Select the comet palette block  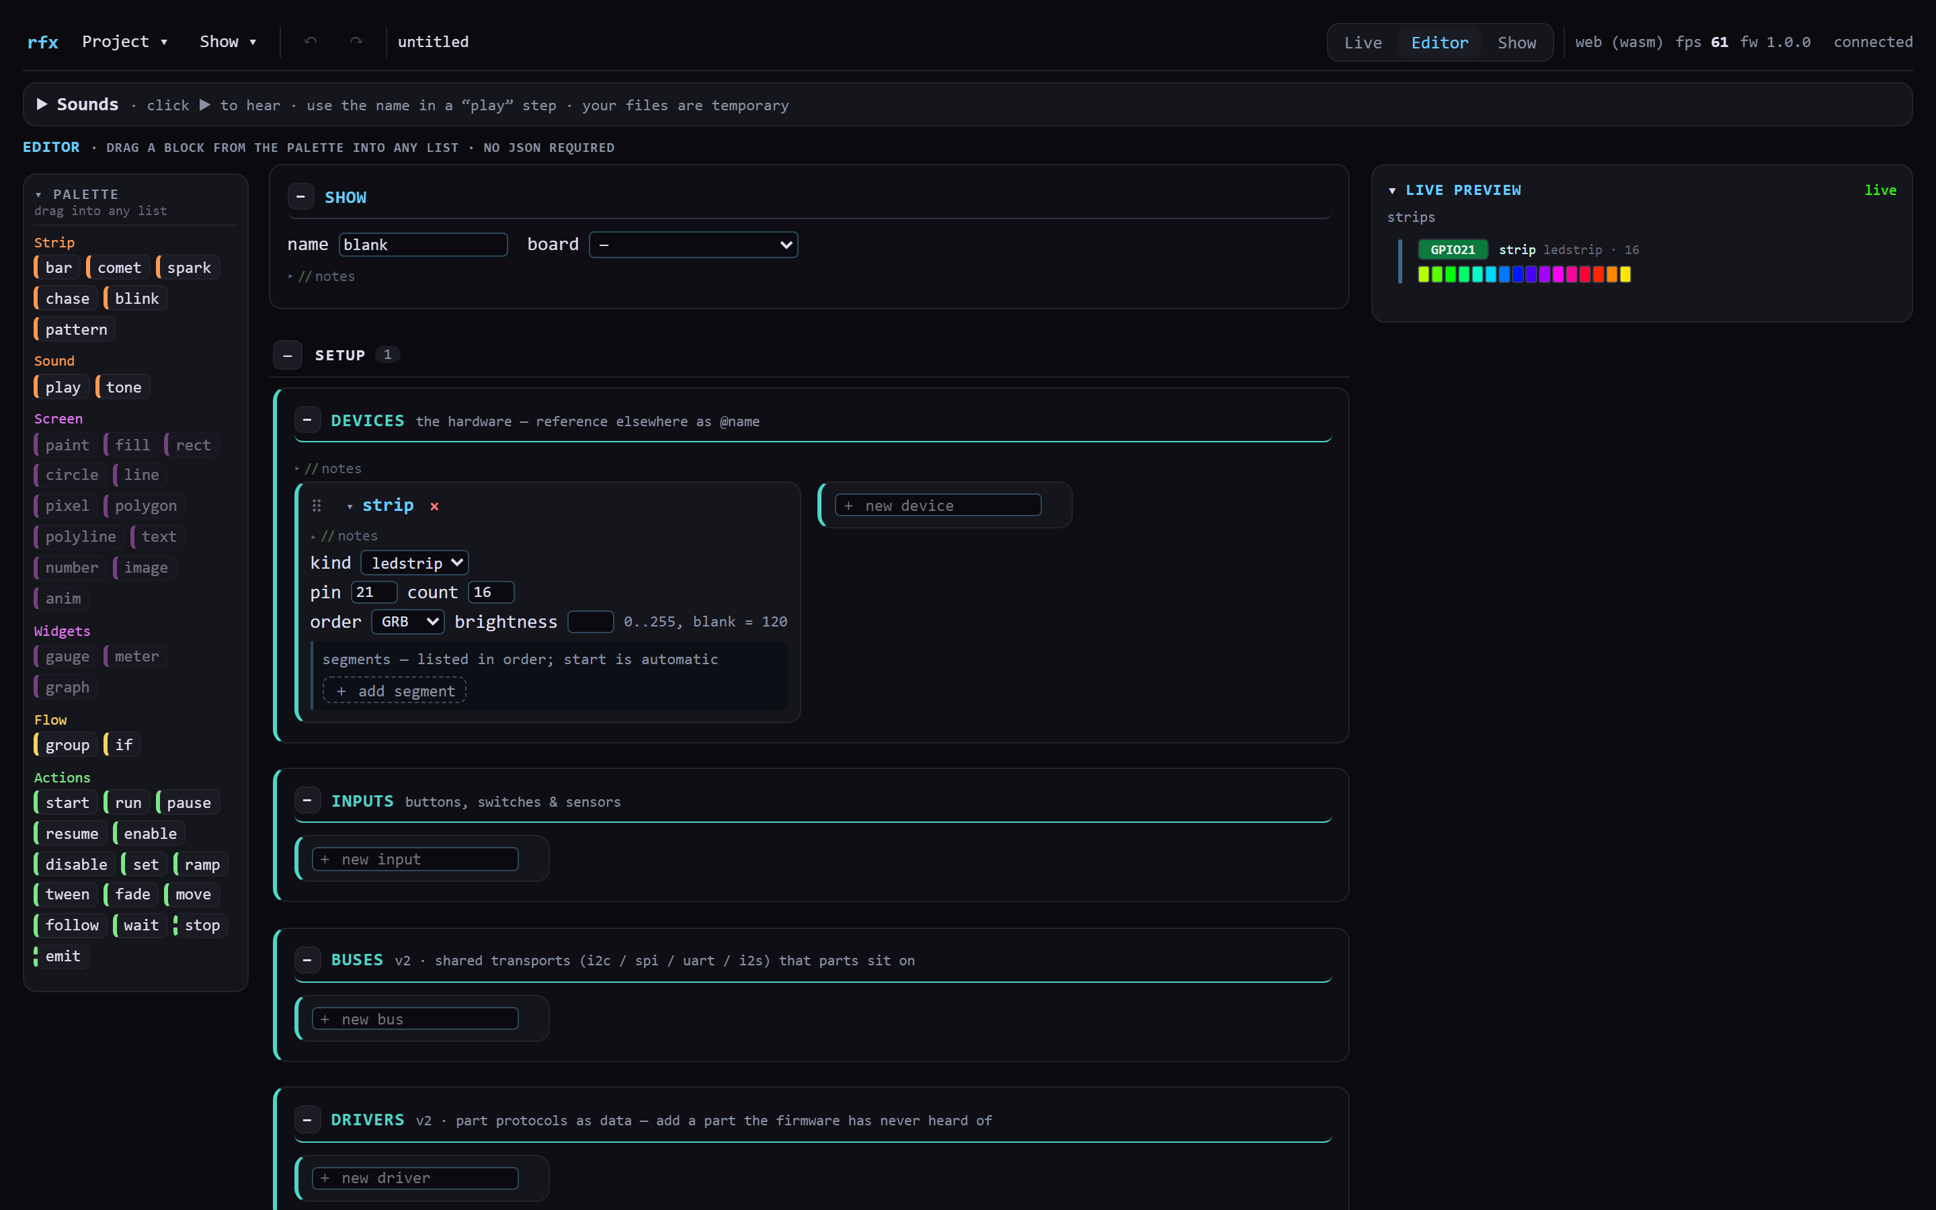(118, 268)
